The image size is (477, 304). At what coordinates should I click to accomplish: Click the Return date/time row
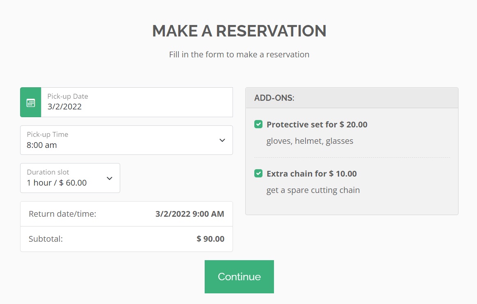pos(127,214)
